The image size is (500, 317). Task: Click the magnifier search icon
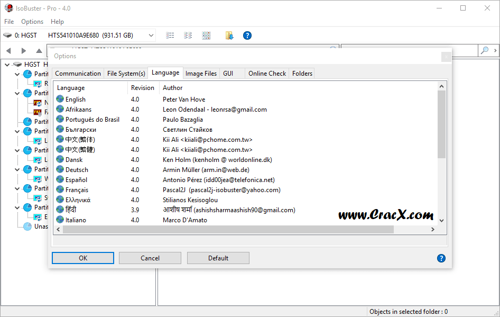coord(484,51)
